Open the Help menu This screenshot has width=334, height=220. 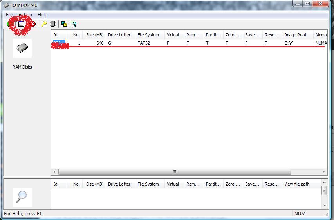click(42, 15)
